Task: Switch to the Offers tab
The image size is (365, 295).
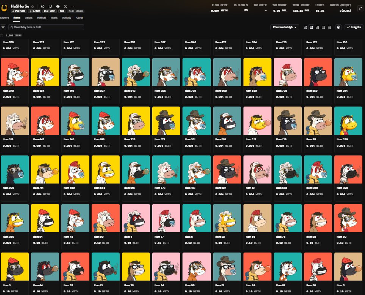Action: [x=29, y=18]
